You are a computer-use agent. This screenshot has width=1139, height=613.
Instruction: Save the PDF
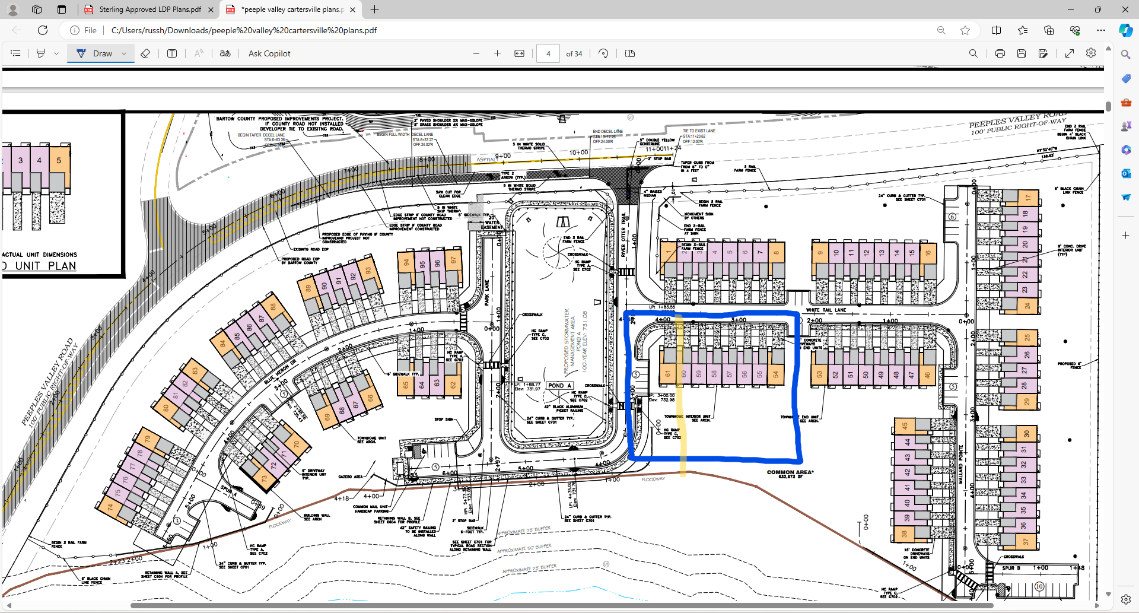1022,53
